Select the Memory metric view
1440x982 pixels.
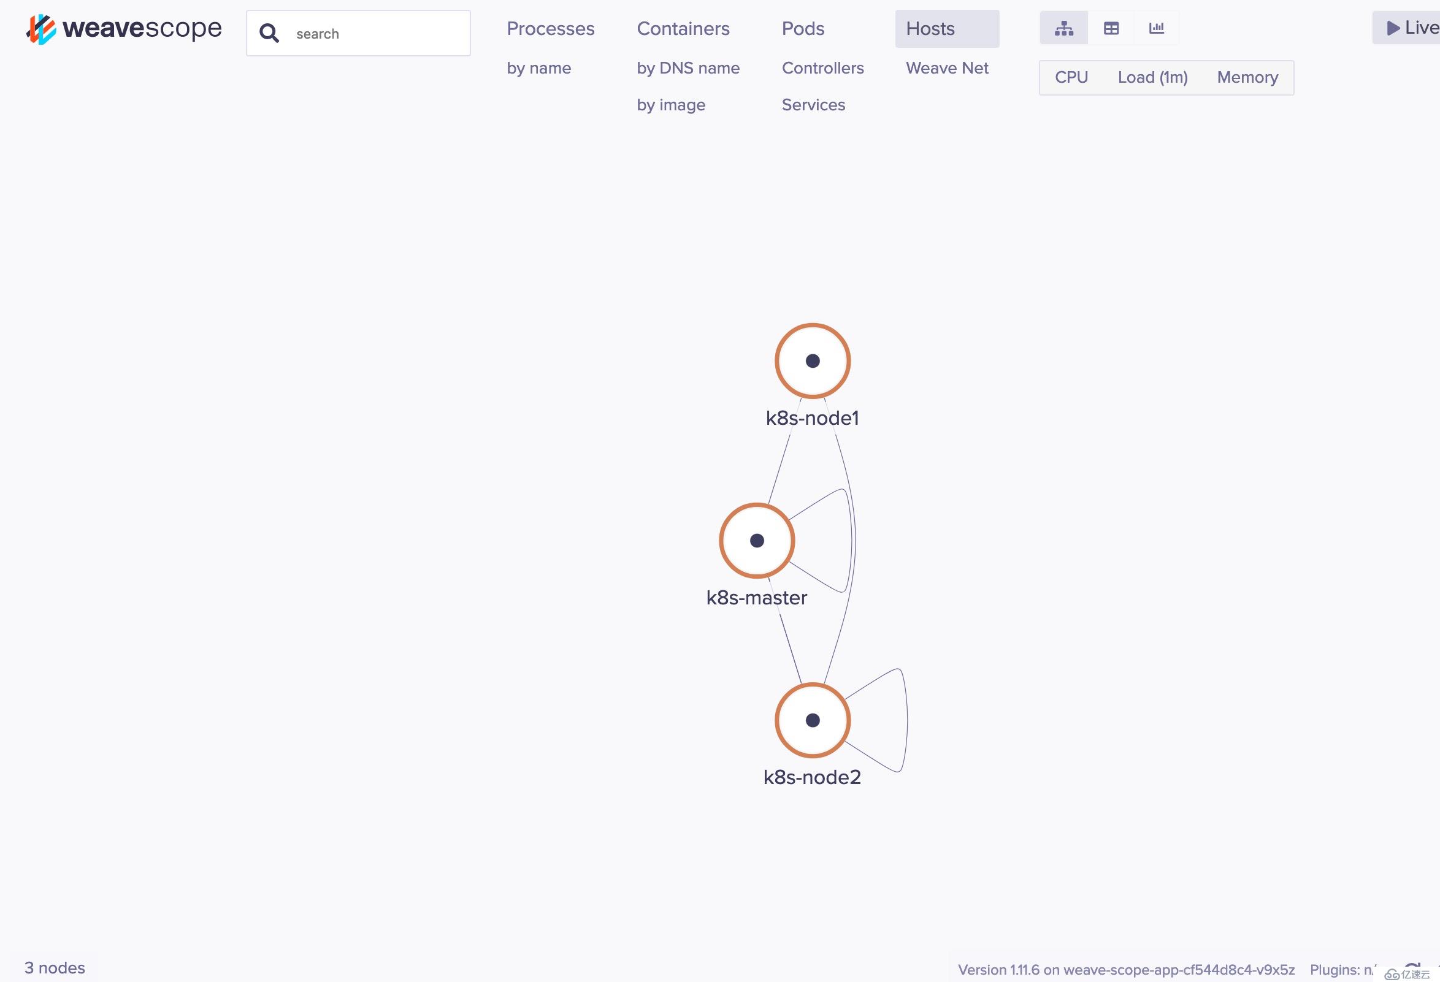click(1247, 77)
